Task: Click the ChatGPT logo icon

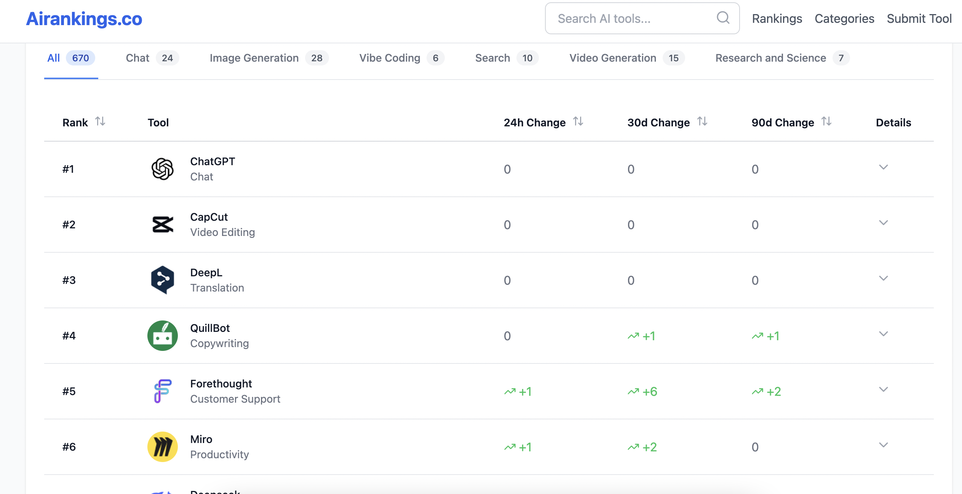Action: click(163, 169)
